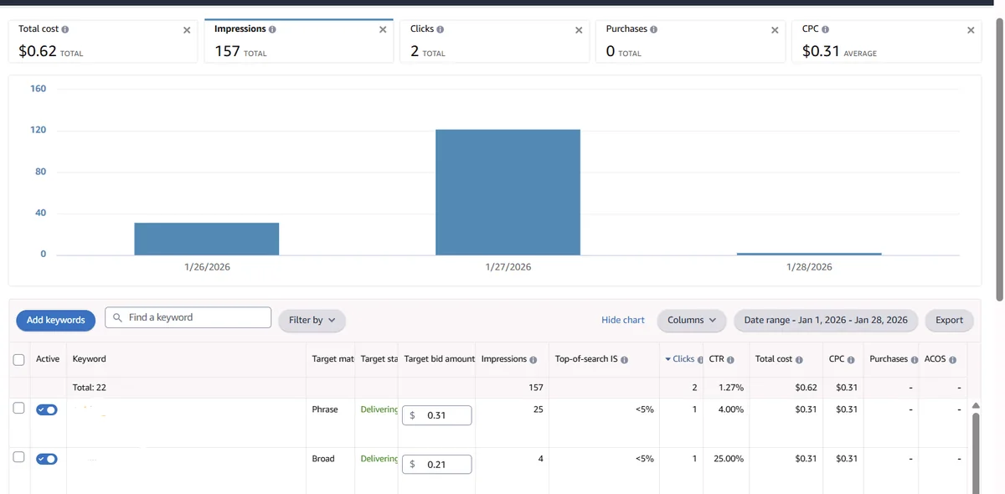Click info icon beside Top-of-search IS column
The image size is (1005, 494).
625,359
